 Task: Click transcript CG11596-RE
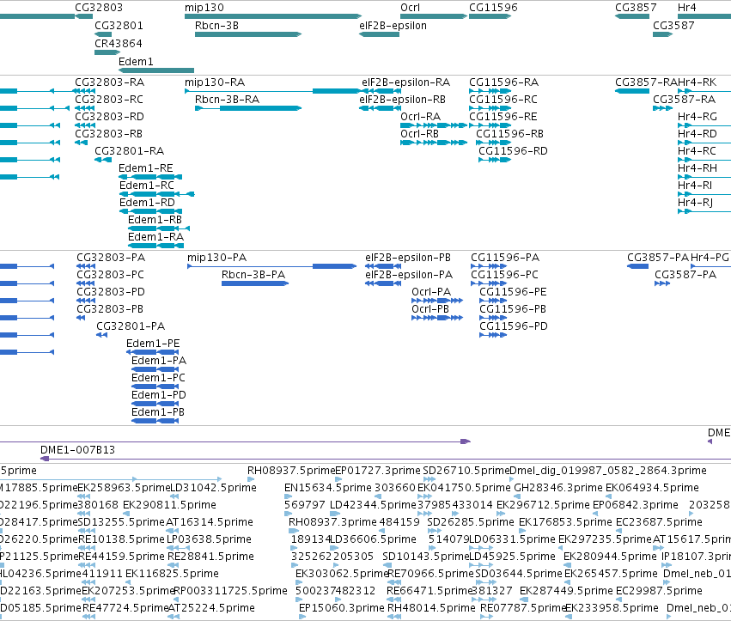pyautogui.click(x=490, y=125)
